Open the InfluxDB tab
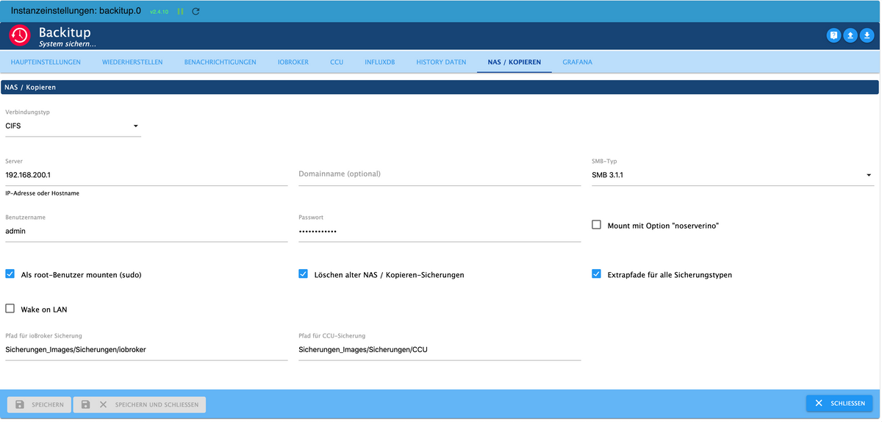 point(380,62)
